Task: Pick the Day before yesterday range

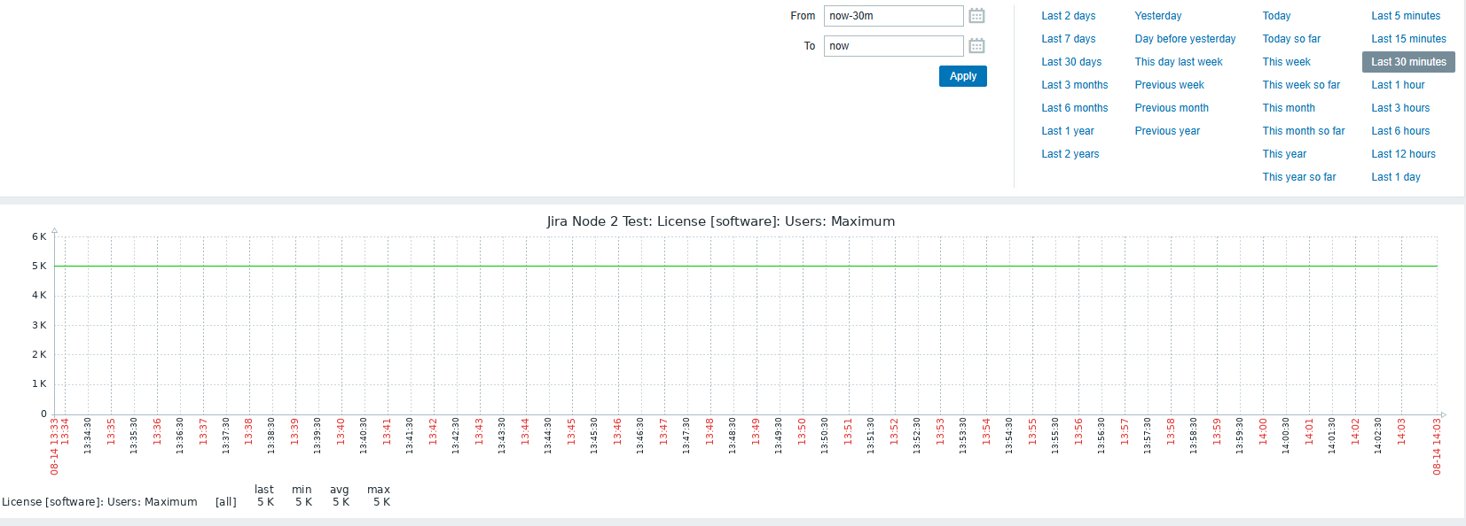Action: click(x=1185, y=39)
